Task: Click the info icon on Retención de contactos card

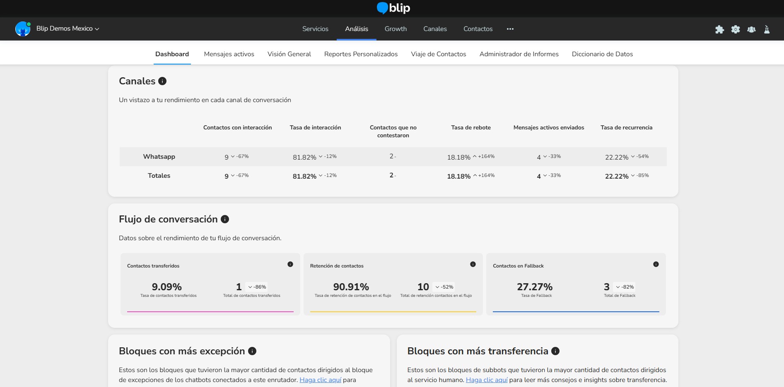Action: [473, 263]
